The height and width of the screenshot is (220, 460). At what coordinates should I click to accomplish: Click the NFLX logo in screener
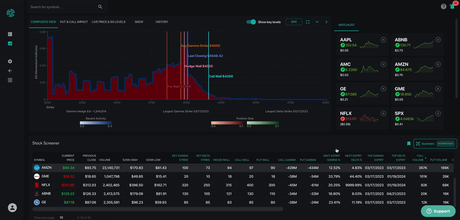pos(37,185)
